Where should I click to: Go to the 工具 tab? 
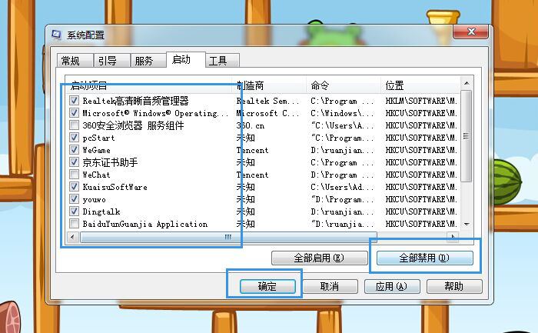pos(218,61)
